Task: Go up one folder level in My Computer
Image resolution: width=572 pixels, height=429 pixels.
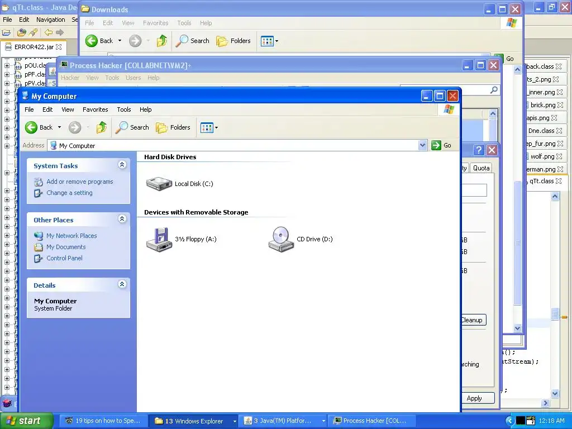Action: pos(102,127)
